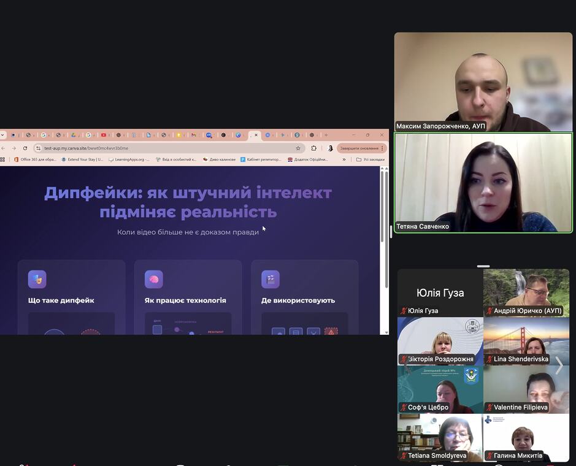Image resolution: width=576 pixels, height=466 pixels.
Task: Open the LearningApps.org bookmark
Action: 129,159
